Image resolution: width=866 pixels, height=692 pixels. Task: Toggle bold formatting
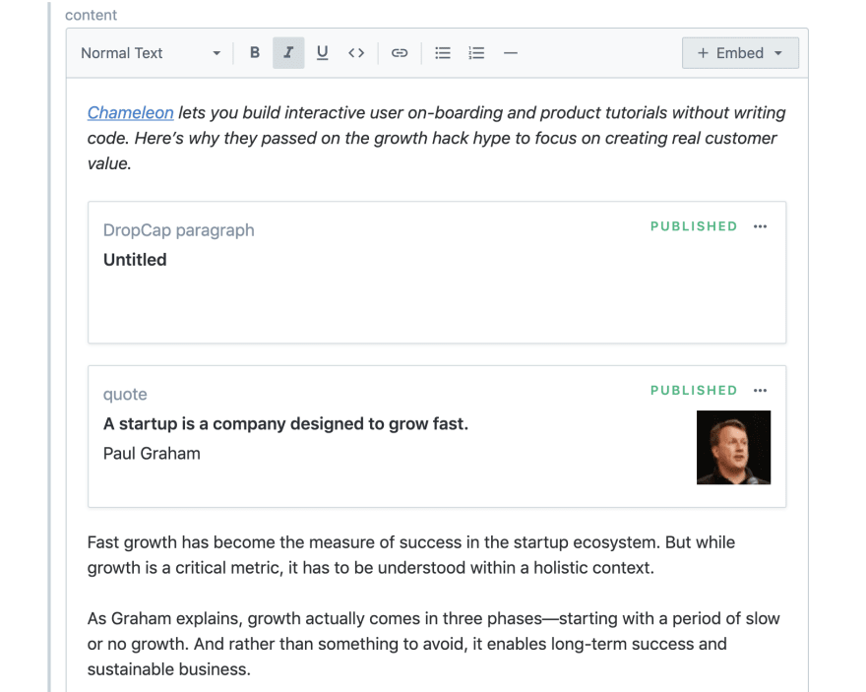click(x=255, y=53)
